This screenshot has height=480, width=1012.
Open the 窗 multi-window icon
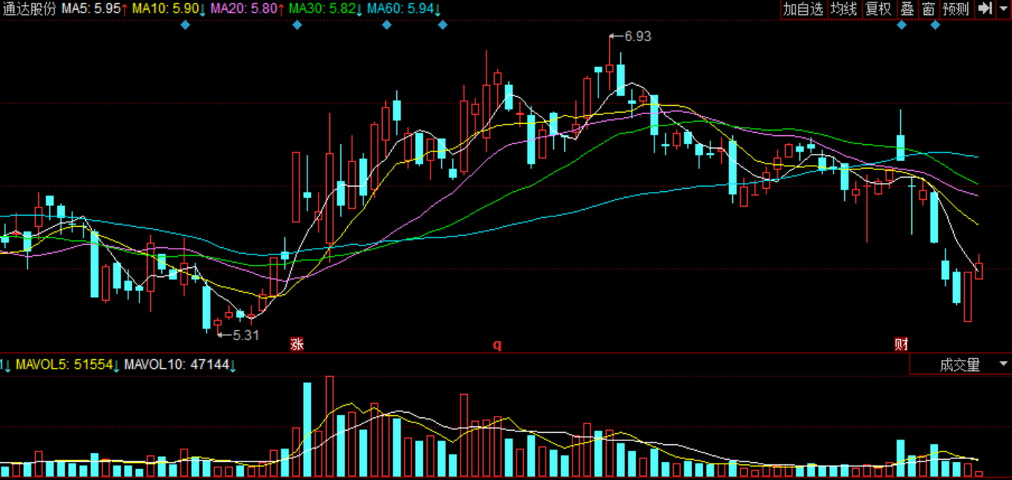click(928, 9)
